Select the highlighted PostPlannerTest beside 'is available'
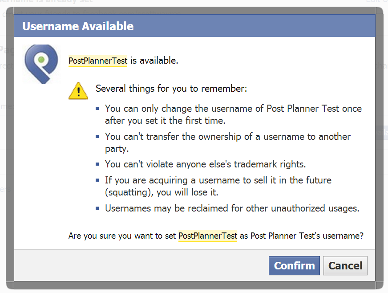Viewport: 388px width, 293px height. 98,61
